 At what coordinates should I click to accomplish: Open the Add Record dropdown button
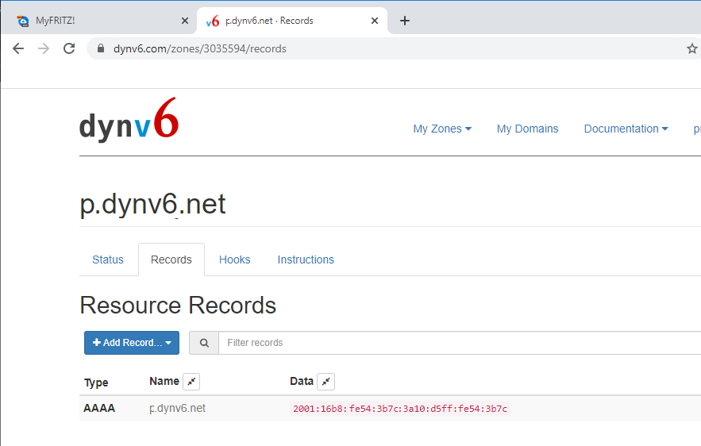(132, 343)
